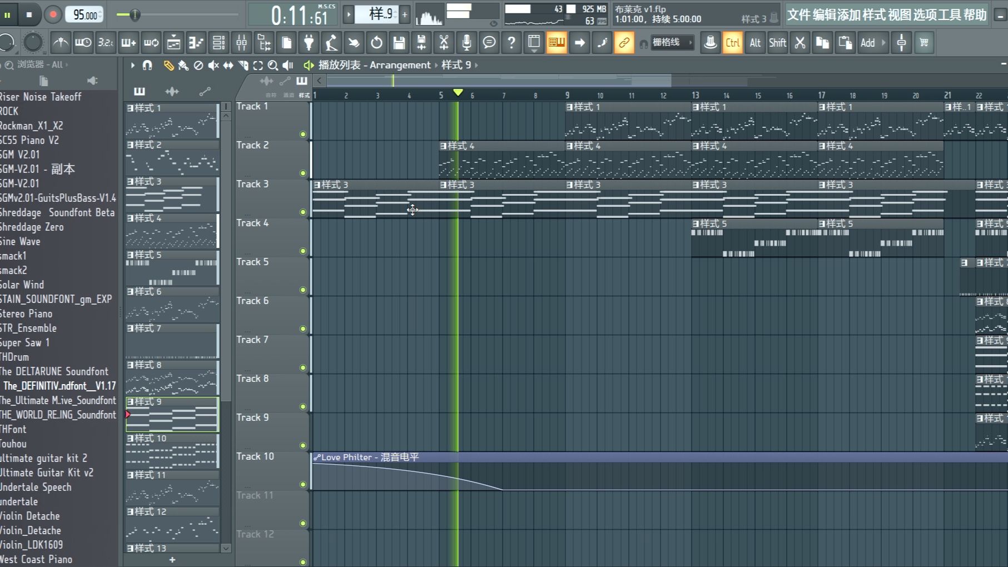This screenshot has width=1008, height=567.
Task: Select the mute tool in playlist toolbar
Action: pyautogui.click(x=213, y=66)
